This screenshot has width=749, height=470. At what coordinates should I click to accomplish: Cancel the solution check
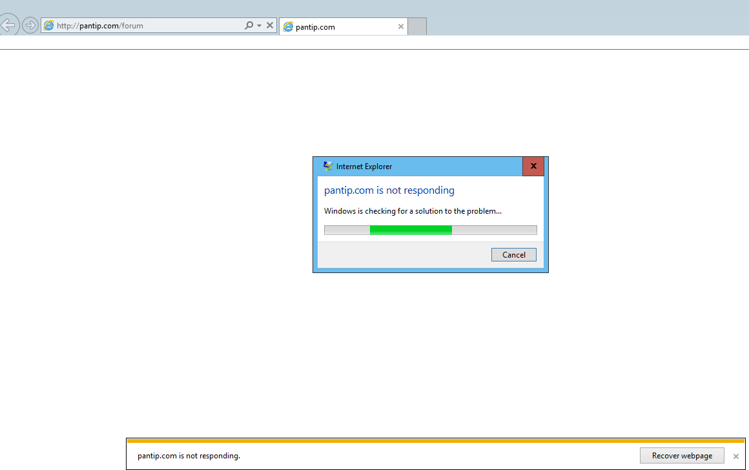[513, 254]
